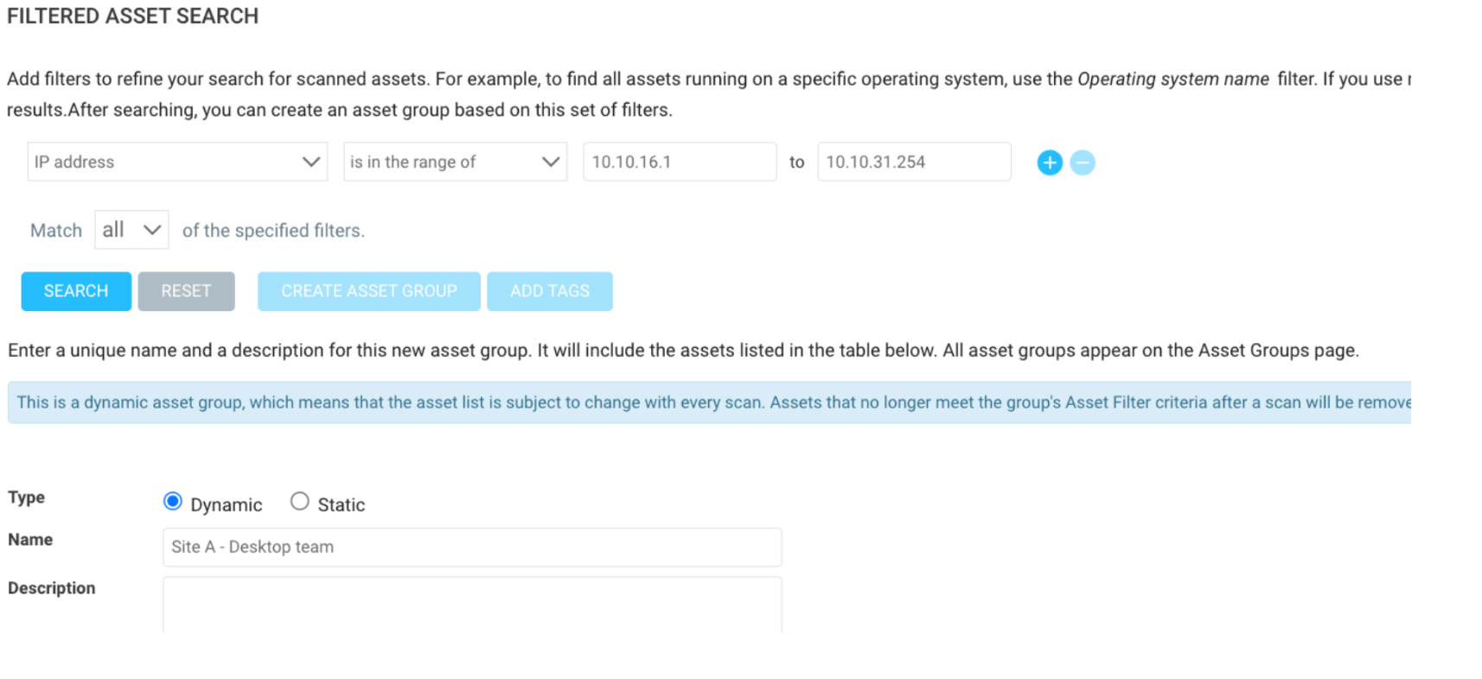Expand the 'is in the range of' operator dropdown

tap(454, 162)
